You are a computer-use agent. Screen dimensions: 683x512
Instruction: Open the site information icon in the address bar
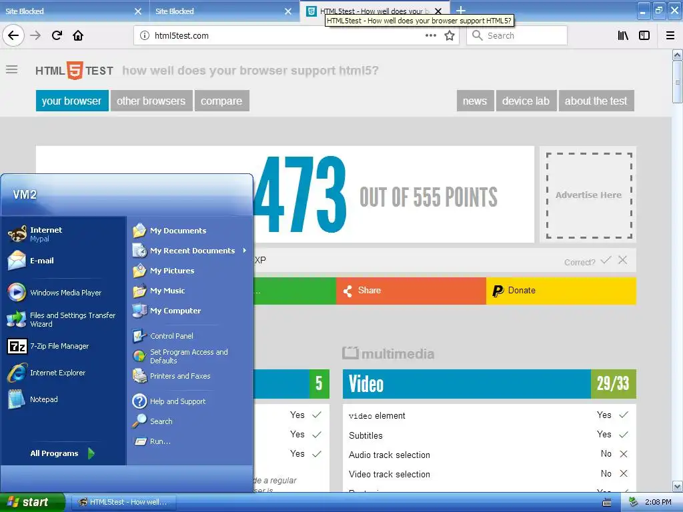145,36
